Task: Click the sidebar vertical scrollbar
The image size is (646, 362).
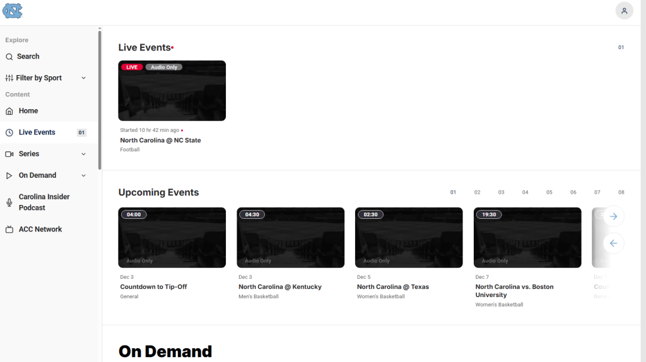Action: [x=99, y=101]
